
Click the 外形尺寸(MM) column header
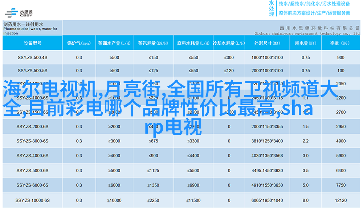267,43
